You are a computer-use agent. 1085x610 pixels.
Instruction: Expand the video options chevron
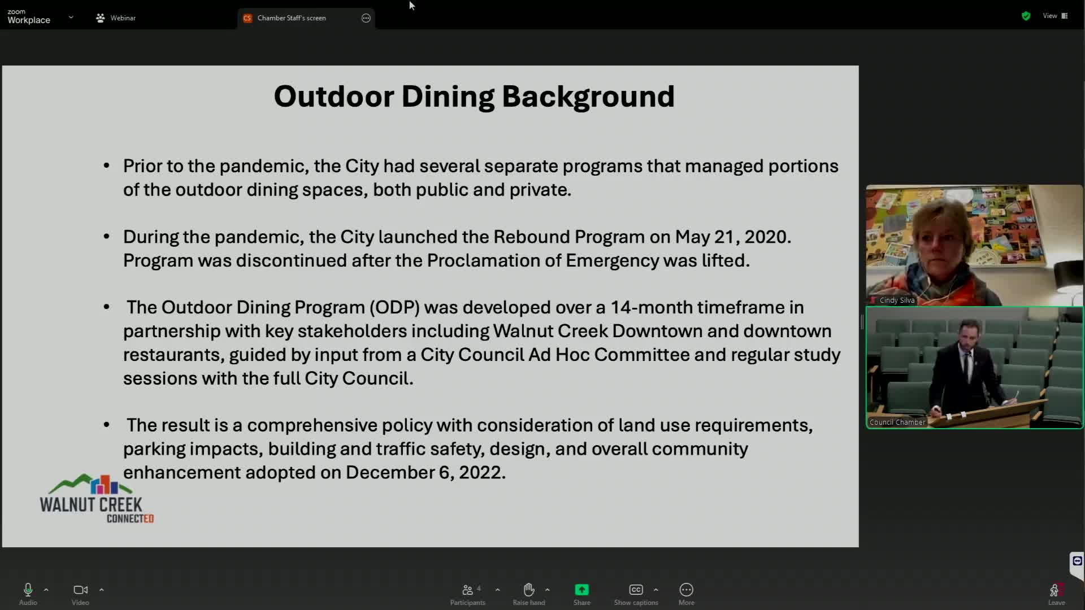(102, 590)
